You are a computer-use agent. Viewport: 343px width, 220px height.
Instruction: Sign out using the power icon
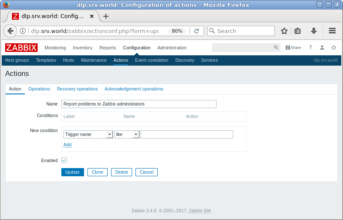(334, 47)
